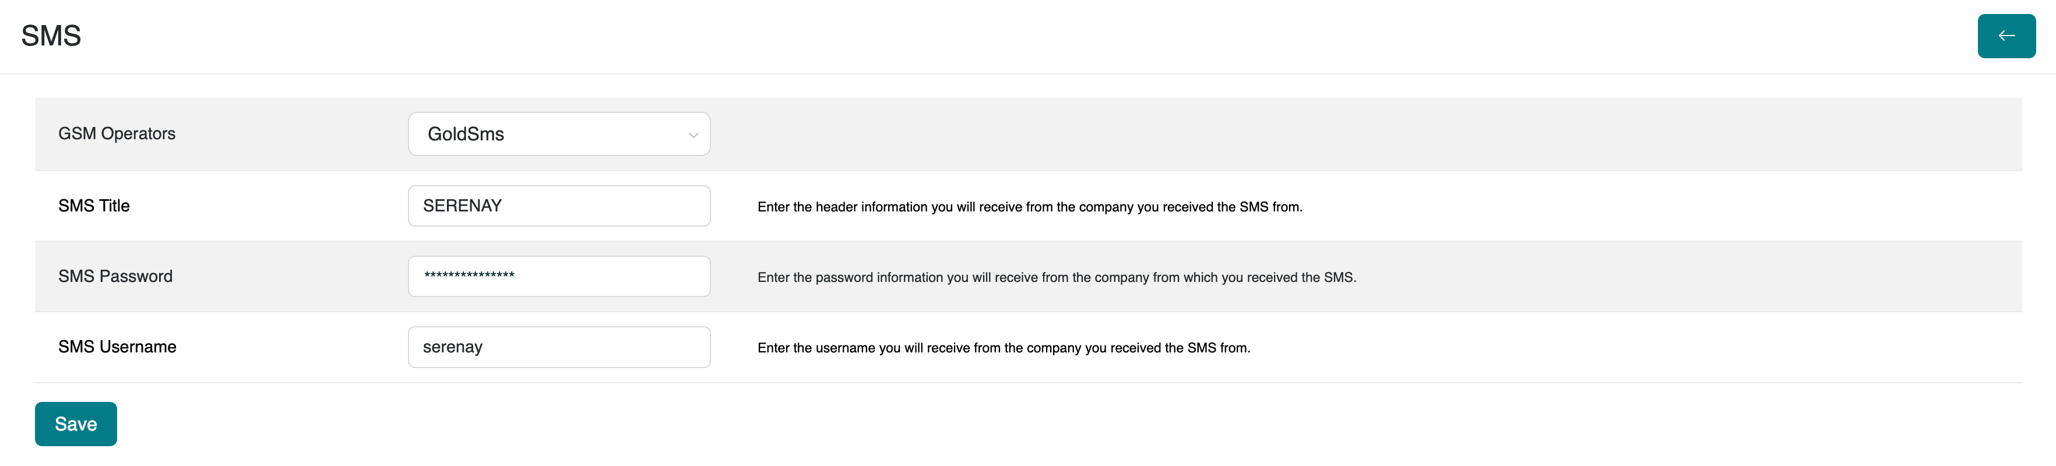
Task: Click the chevron arrow beside GoldSms
Action: pos(693,135)
